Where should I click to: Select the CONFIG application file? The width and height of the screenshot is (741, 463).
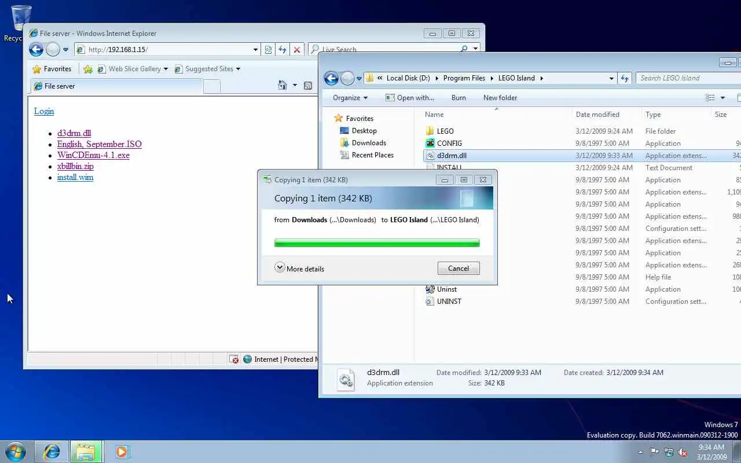(449, 144)
